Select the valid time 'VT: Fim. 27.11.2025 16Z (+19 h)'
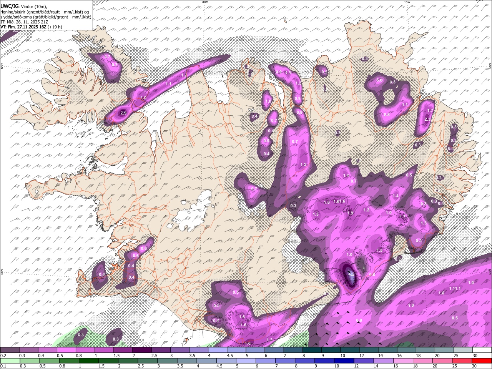The image size is (492, 369). click(x=31, y=27)
